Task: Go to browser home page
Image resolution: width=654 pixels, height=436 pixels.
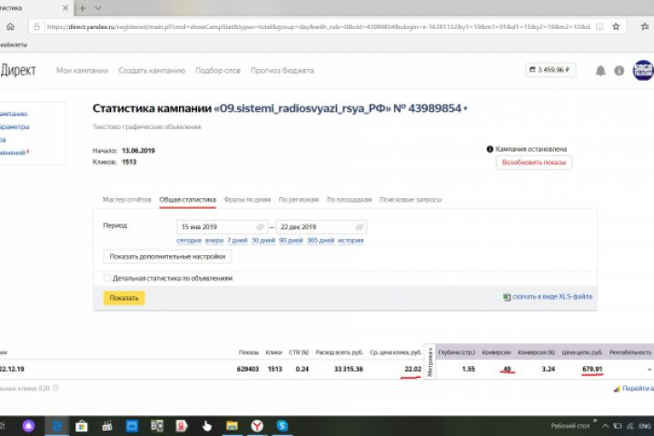Action: click(x=10, y=26)
